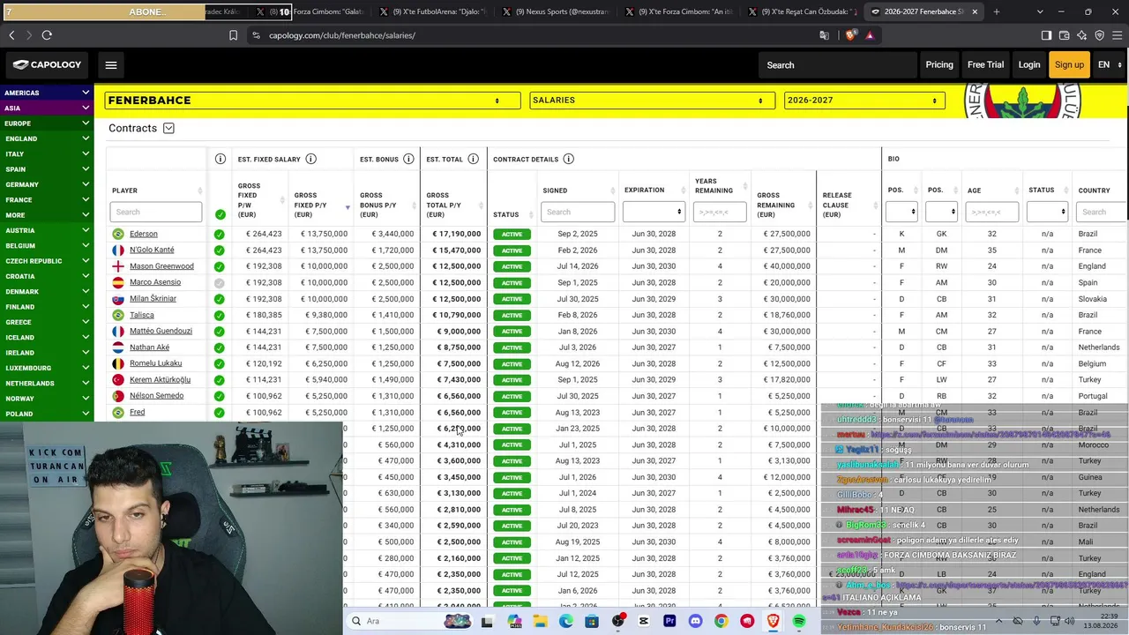Reload the page in the browser

pyautogui.click(x=47, y=35)
